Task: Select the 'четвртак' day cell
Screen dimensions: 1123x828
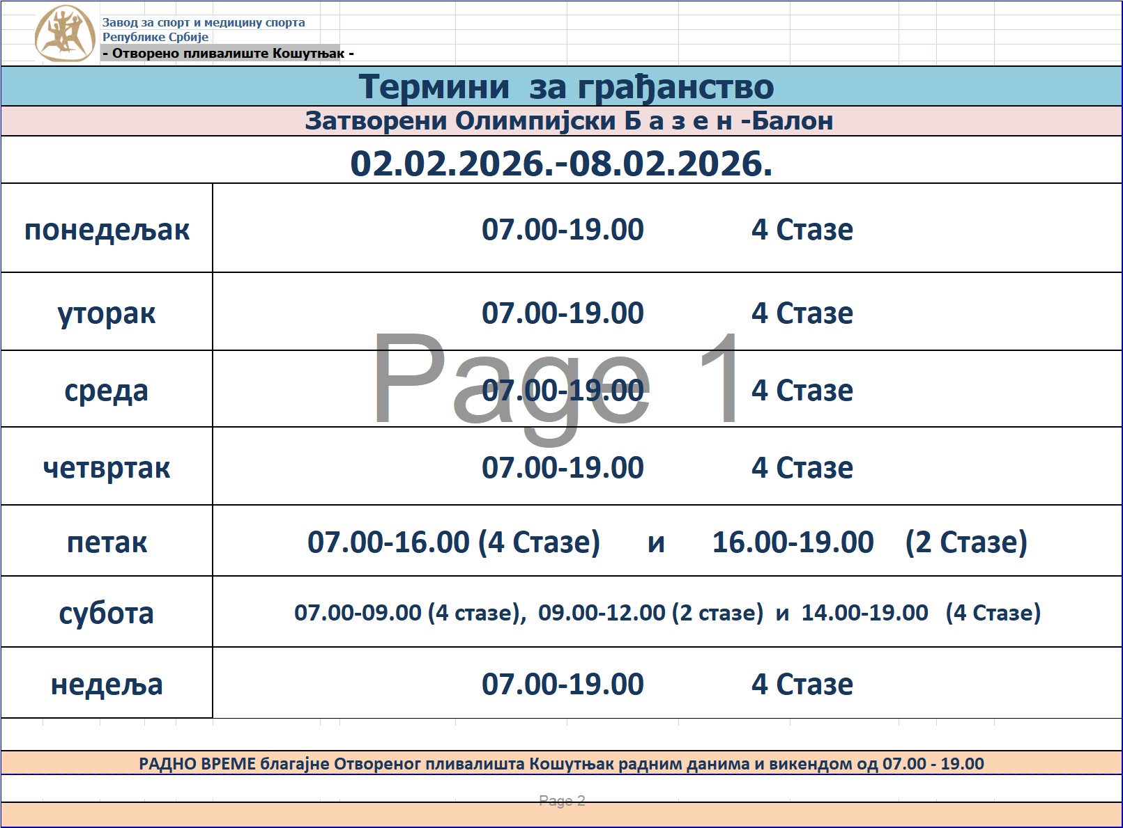Action: tap(107, 467)
